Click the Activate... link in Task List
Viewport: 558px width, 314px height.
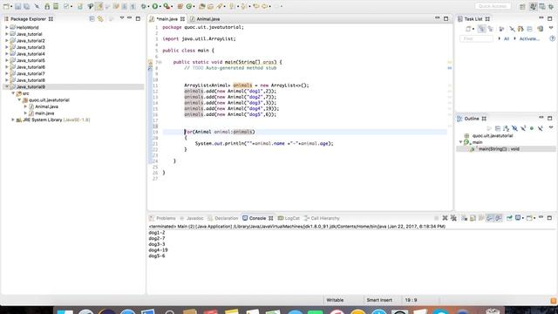(x=529, y=38)
